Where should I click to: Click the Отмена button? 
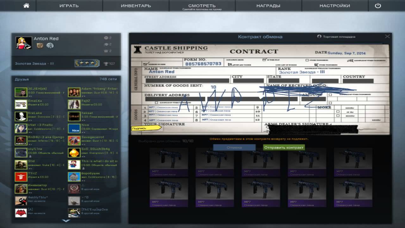point(234,148)
